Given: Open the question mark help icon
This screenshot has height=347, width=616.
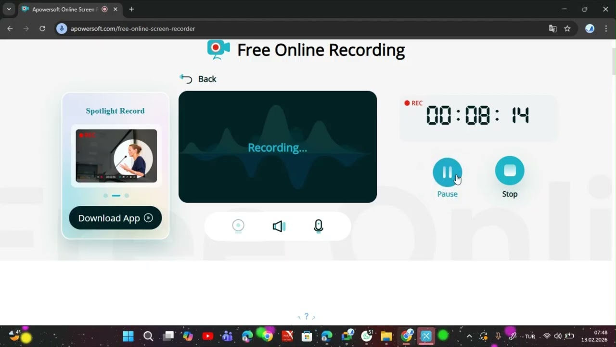Looking at the screenshot, I should click(306, 317).
